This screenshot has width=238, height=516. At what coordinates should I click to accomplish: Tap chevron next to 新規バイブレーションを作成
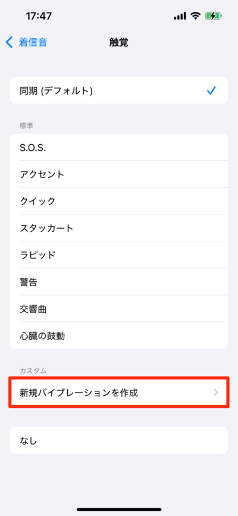pyautogui.click(x=216, y=393)
